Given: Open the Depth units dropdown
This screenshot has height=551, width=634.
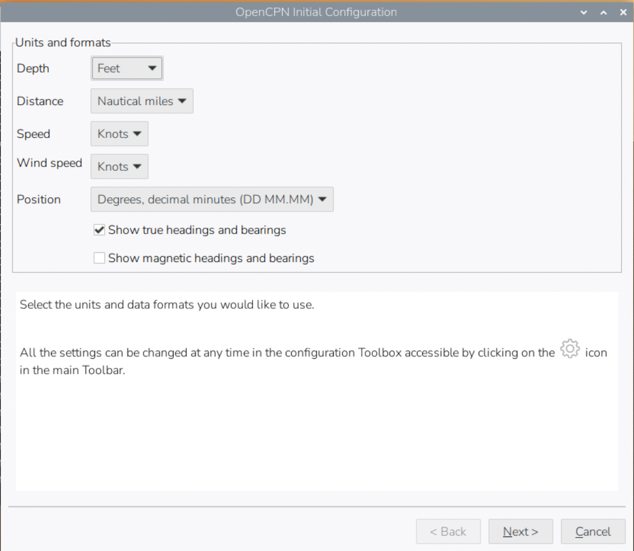Looking at the screenshot, I should click(x=127, y=68).
